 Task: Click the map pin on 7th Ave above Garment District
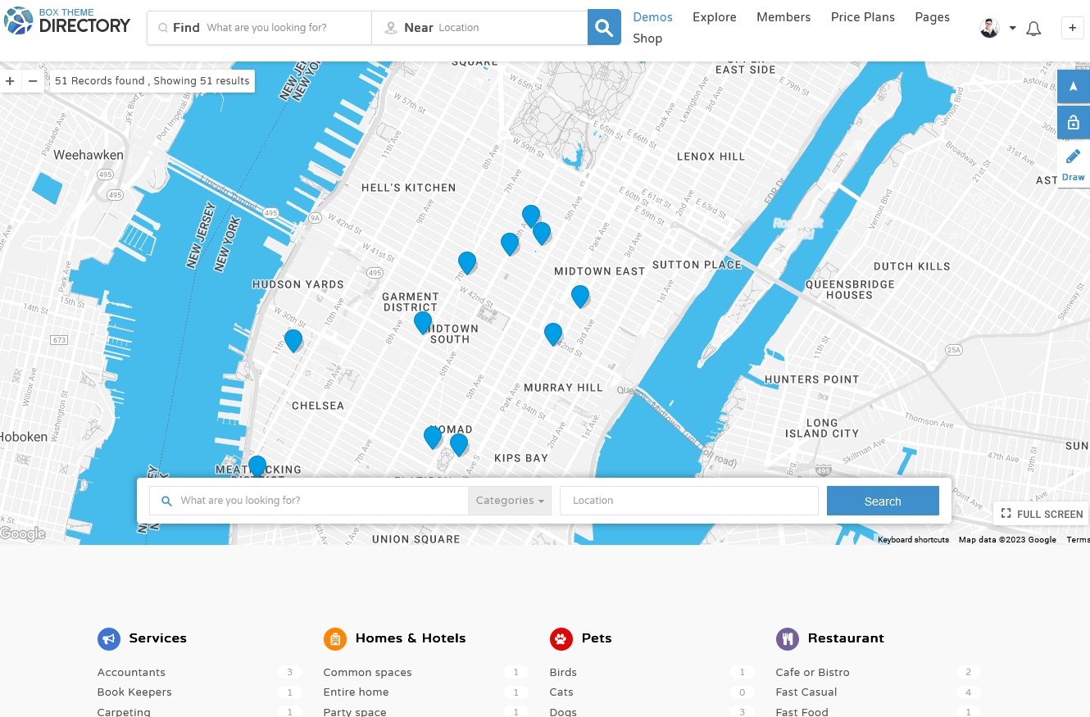[x=467, y=263]
